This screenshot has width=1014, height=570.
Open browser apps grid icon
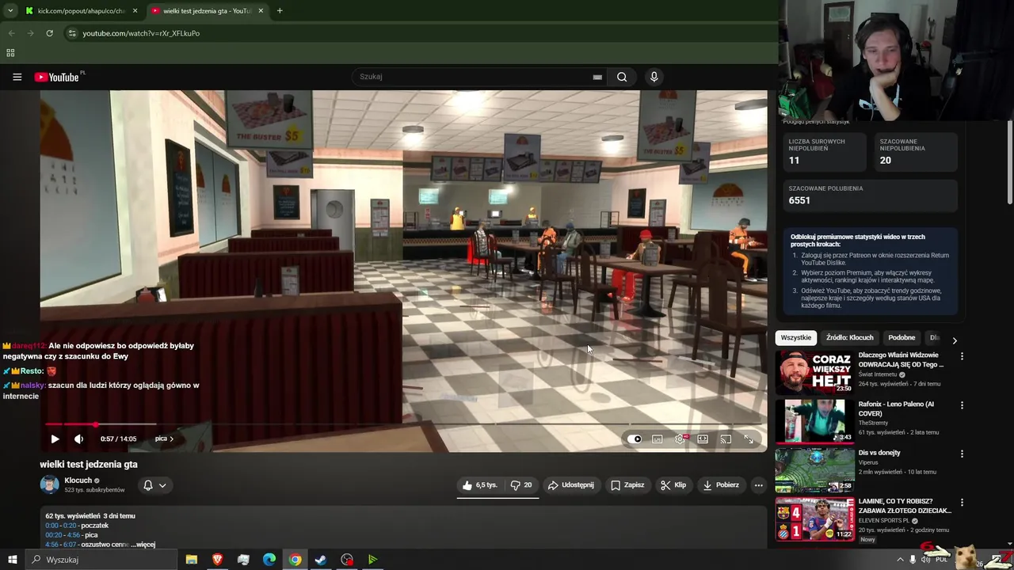(x=10, y=53)
